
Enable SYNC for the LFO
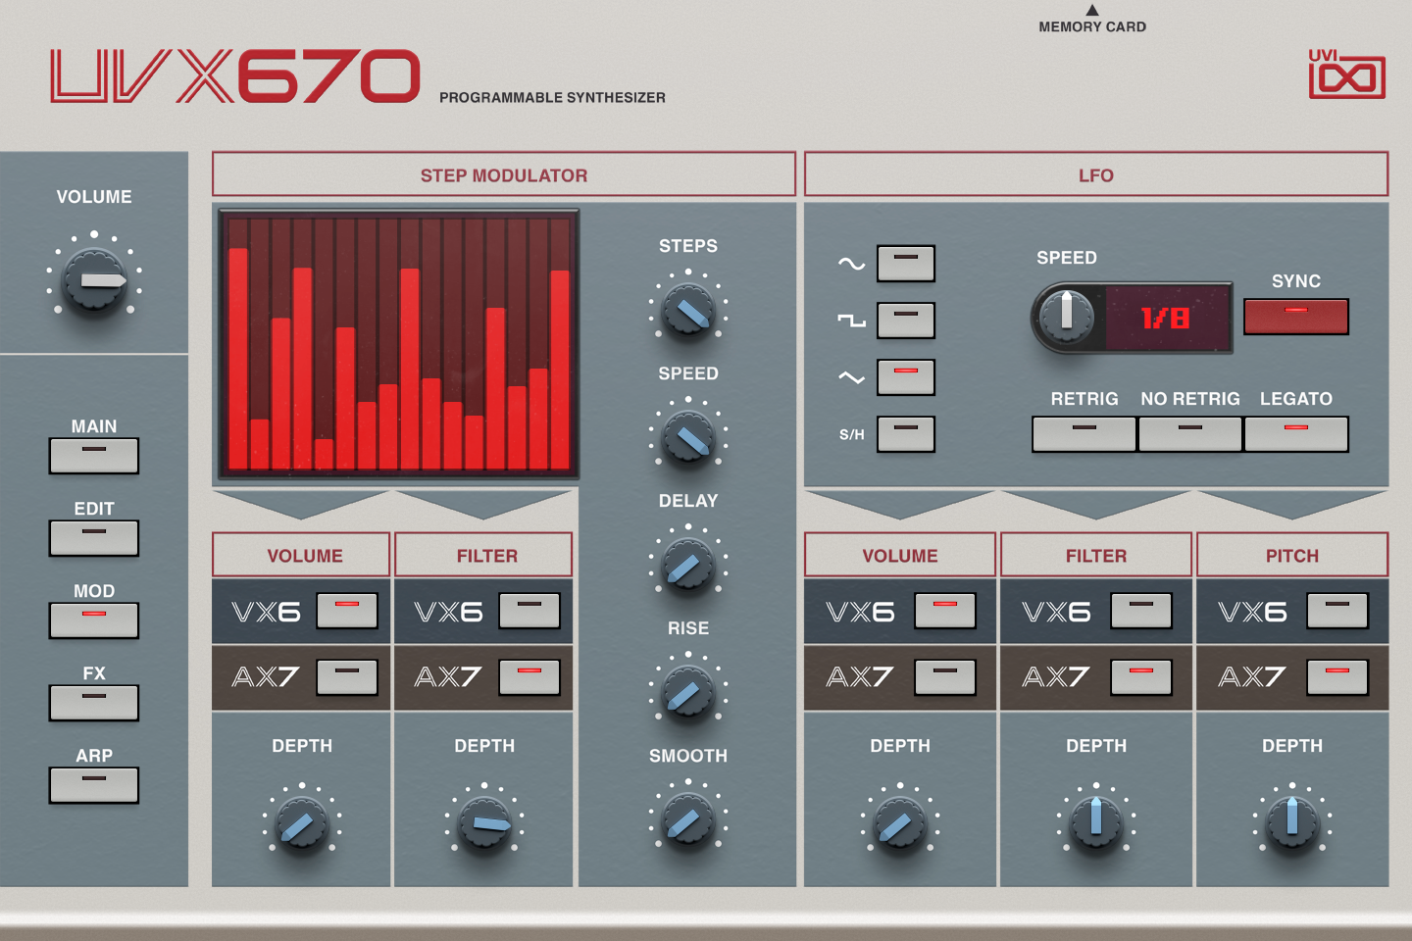pyautogui.click(x=1295, y=316)
